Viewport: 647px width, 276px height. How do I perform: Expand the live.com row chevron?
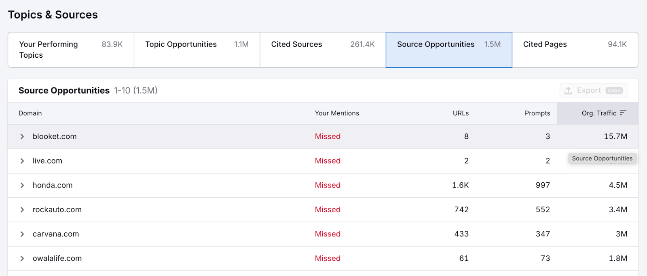(22, 161)
